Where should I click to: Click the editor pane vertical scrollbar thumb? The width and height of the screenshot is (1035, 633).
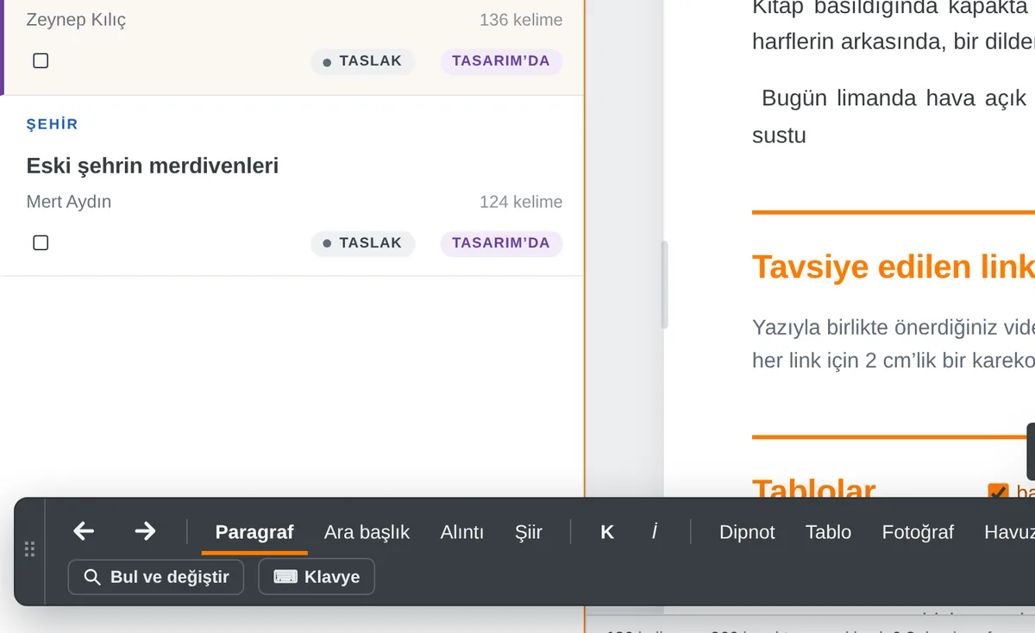click(x=664, y=285)
